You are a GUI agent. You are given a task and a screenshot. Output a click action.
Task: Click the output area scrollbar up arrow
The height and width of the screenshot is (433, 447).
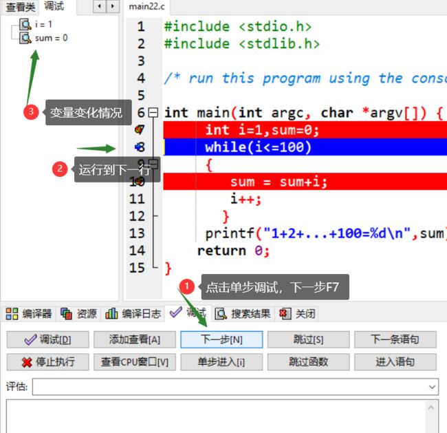431,408
